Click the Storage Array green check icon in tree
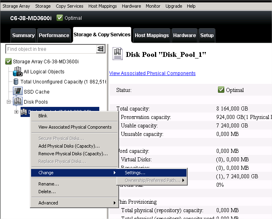This screenshot has height=219, width=272. coord(8,61)
